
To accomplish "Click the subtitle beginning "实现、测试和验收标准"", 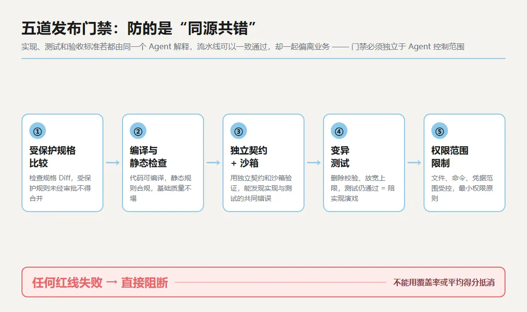I will (x=243, y=47).
